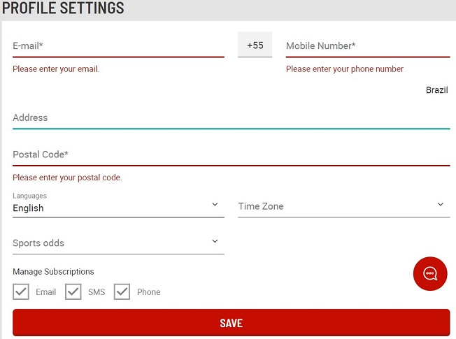Viewport: 456px width, 339px height.
Task: Toggle the SMS subscription checkbox
Action: [x=73, y=291]
